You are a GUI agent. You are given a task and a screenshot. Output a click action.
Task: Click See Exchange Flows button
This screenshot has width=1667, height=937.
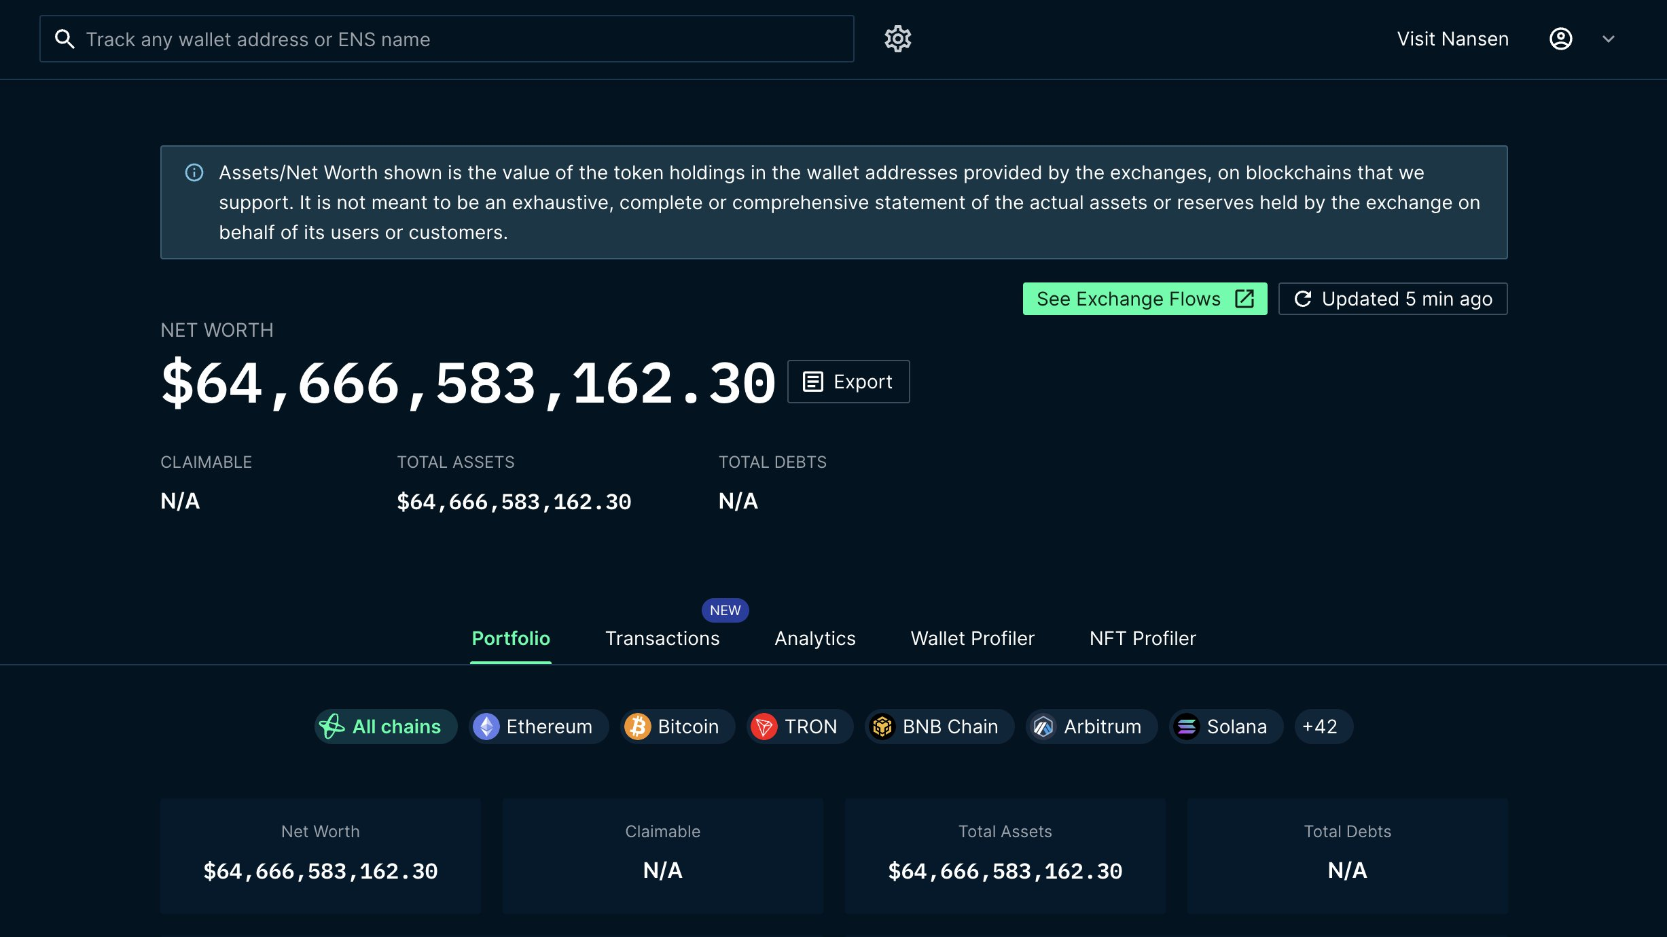tap(1145, 299)
